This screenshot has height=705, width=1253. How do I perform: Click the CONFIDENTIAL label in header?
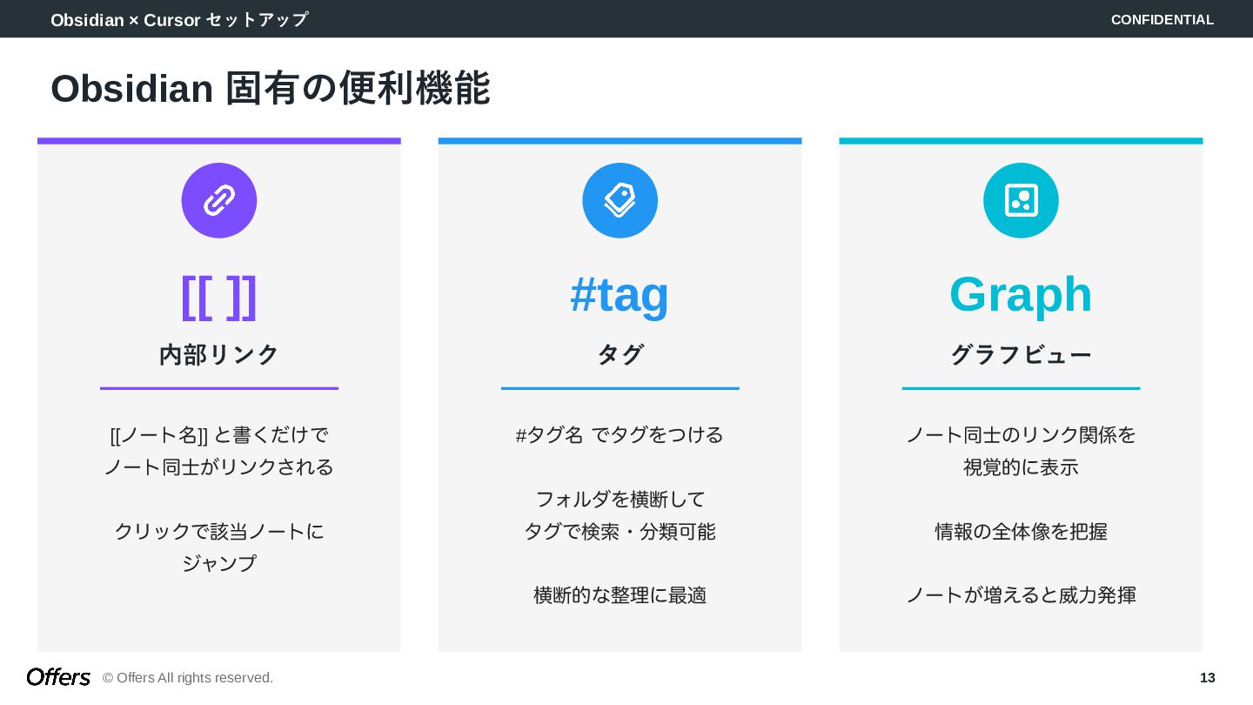pyautogui.click(x=1162, y=19)
